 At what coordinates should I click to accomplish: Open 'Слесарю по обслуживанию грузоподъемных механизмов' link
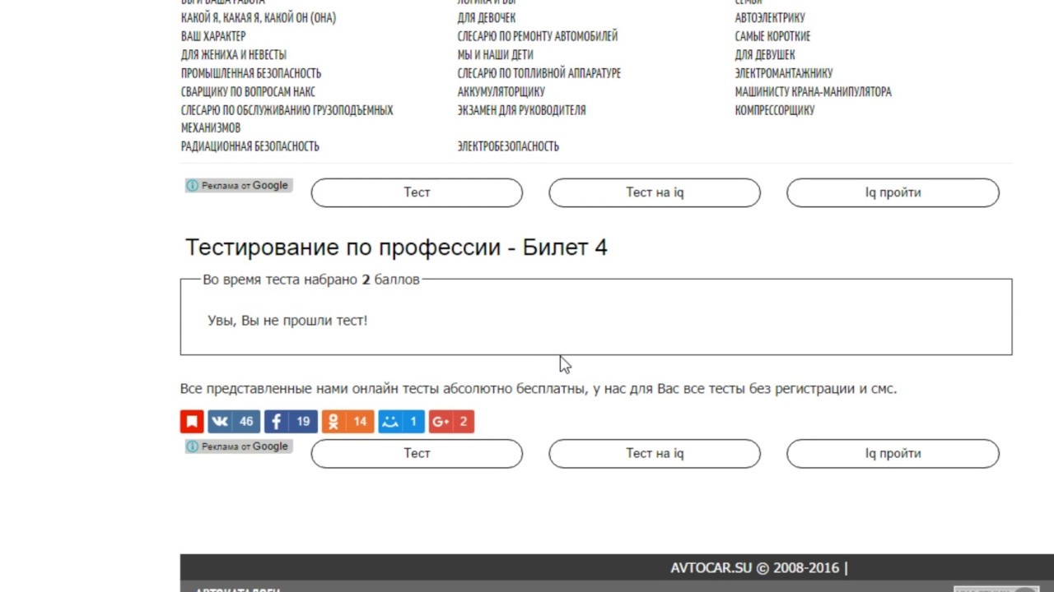click(287, 119)
